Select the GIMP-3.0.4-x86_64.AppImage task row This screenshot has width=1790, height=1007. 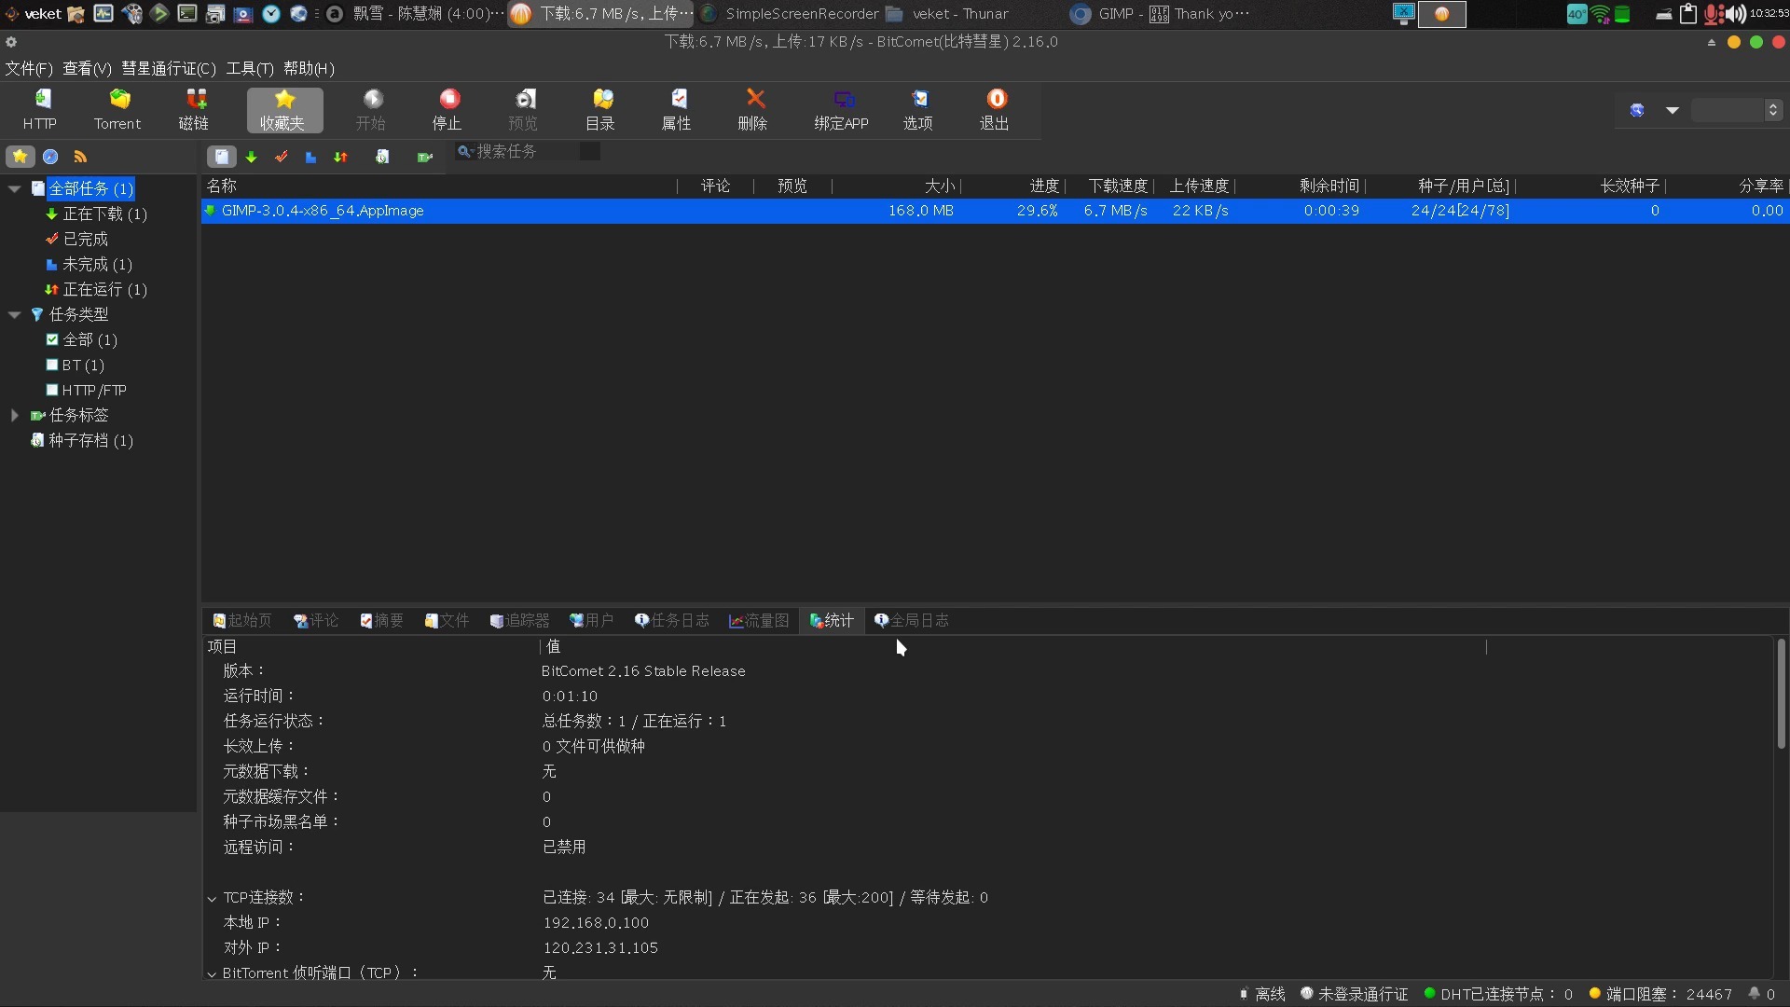coord(995,211)
